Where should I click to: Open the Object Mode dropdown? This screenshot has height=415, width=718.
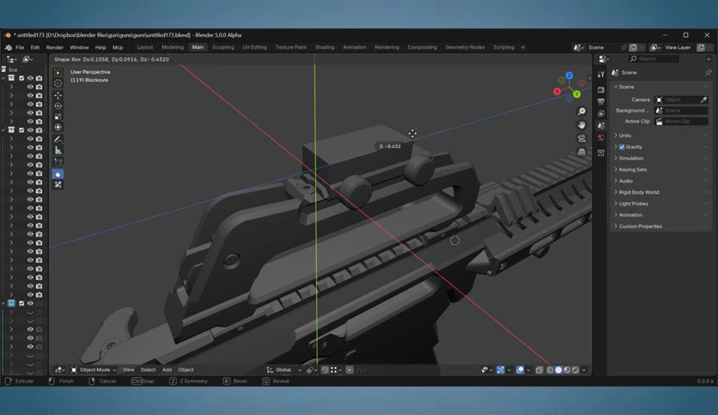click(94, 370)
